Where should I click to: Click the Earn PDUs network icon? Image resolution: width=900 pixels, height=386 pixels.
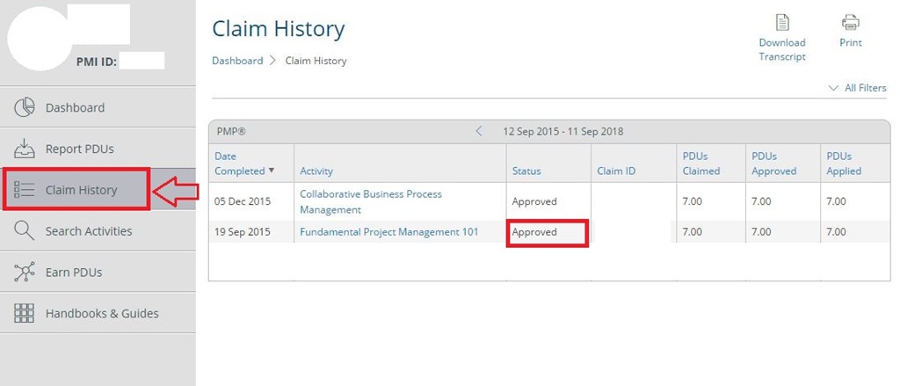click(x=24, y=272)
